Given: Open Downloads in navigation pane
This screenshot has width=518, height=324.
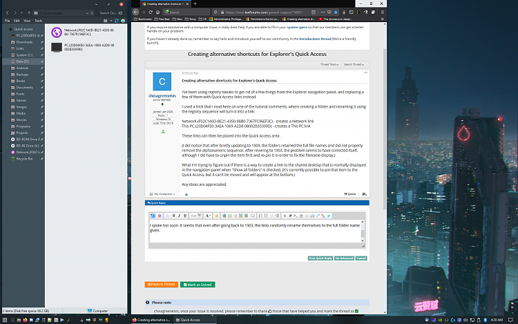Looking at the screenshot, I should (x=24, y=42).
